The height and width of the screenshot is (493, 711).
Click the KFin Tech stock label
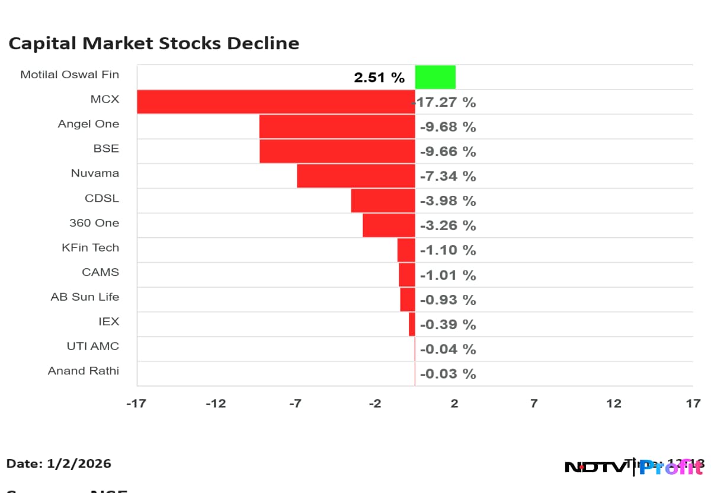[x=90, y=248]
